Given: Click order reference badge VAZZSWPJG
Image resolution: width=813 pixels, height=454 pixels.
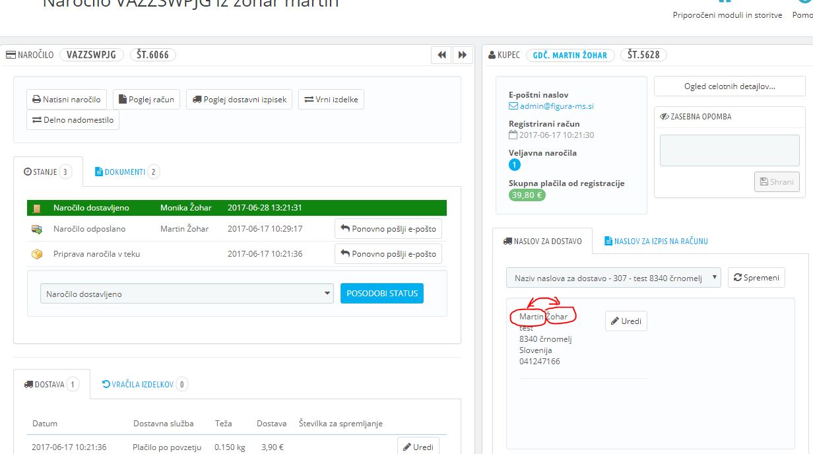Looking at the screenshot, I should 92,55.
